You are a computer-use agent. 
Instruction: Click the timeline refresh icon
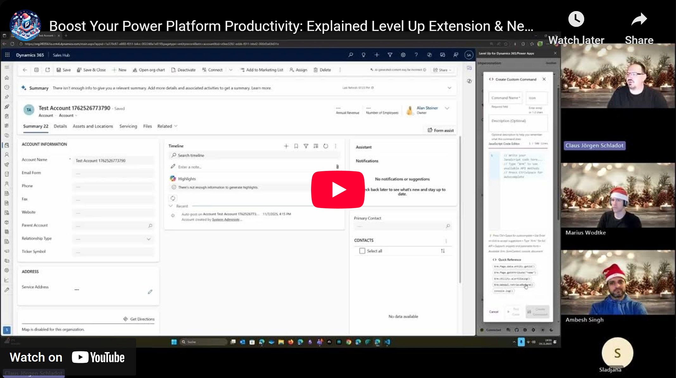(x=326, y=146)
